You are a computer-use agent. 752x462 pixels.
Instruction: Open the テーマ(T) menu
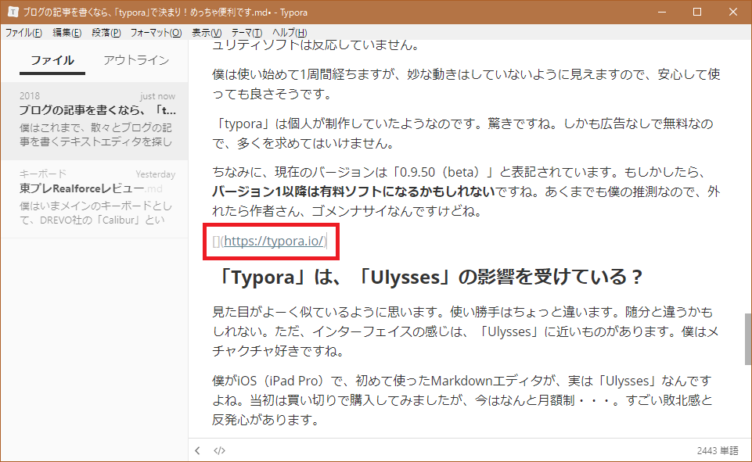point(246,33)
